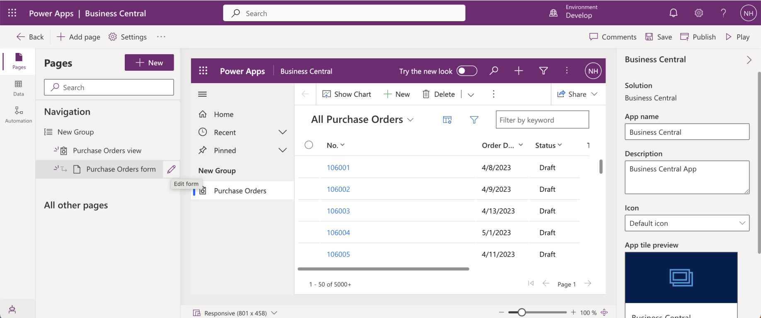Click the Filter by keyword field
Image resolution: width=761 pixels, height=318 pixels.
point(542,120)
